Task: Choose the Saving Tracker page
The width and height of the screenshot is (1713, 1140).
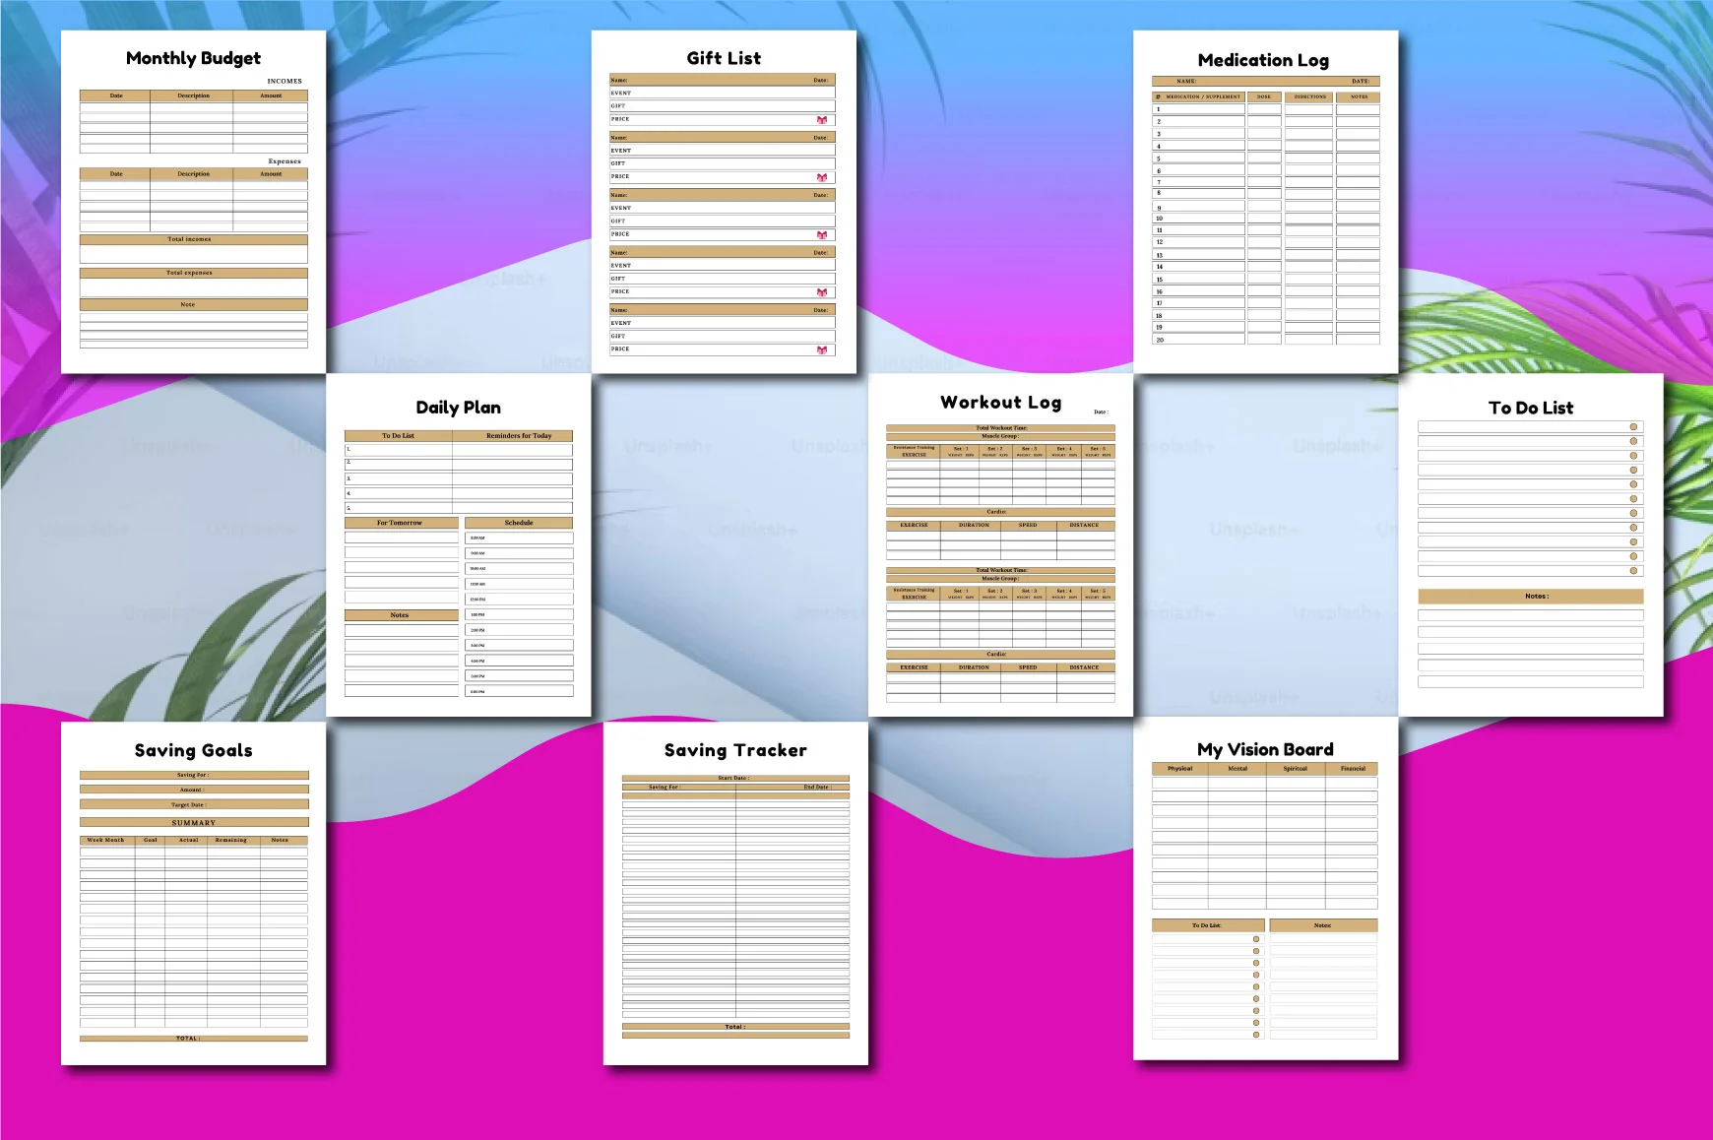Action: coord(735,893)
